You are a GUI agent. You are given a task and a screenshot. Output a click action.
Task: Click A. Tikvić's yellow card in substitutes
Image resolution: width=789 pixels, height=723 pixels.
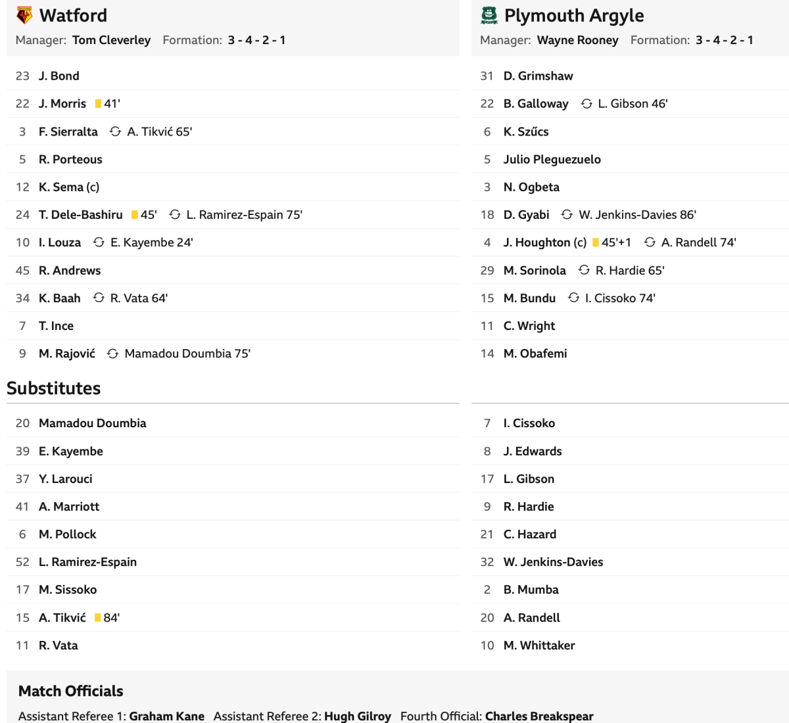[97, 618]
